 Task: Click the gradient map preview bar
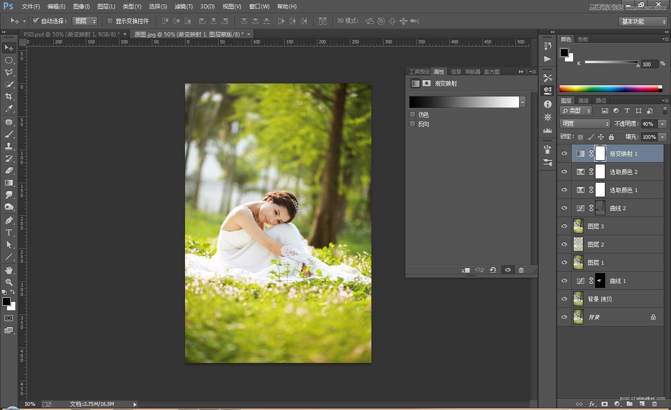pyautogui.click(x=464, y=102)
